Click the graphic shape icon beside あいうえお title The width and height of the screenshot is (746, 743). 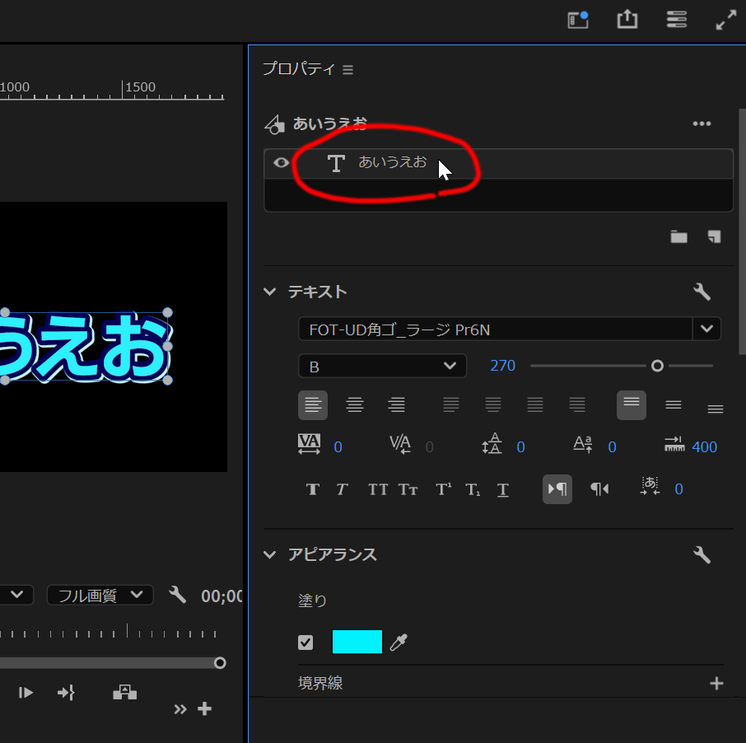[274, 124]
